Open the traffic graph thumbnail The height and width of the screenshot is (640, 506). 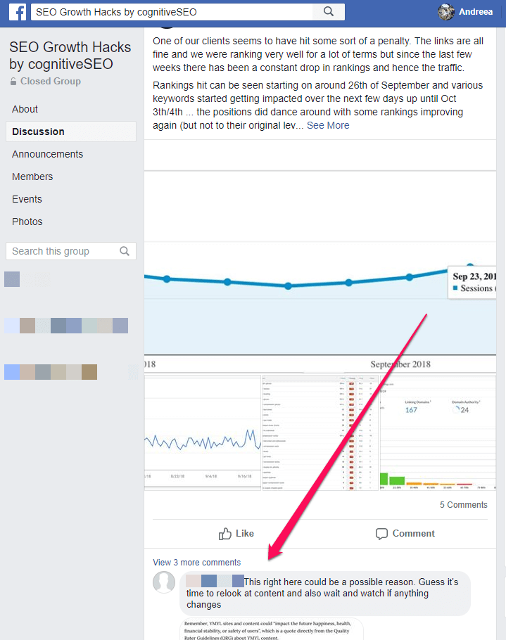pyautogui.click(x=203, y=433)
